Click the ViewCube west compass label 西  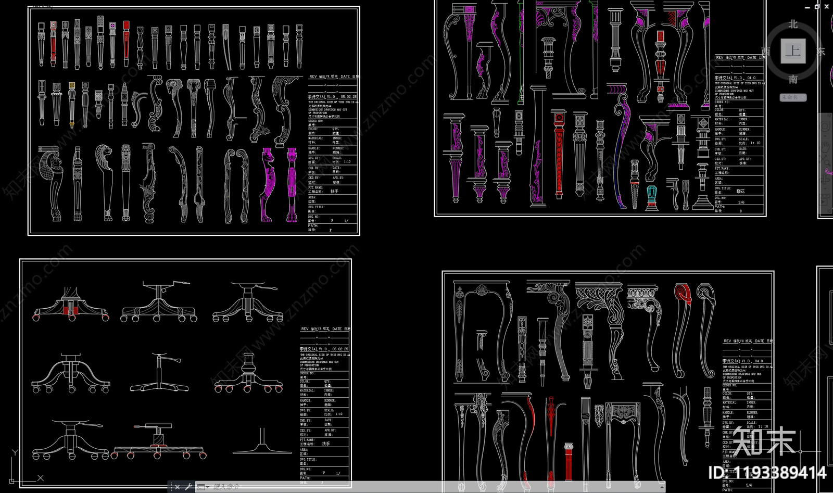[765, 51]
